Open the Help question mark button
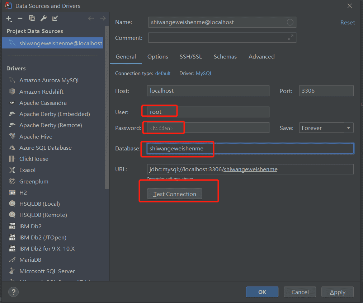 click(13, 292)
